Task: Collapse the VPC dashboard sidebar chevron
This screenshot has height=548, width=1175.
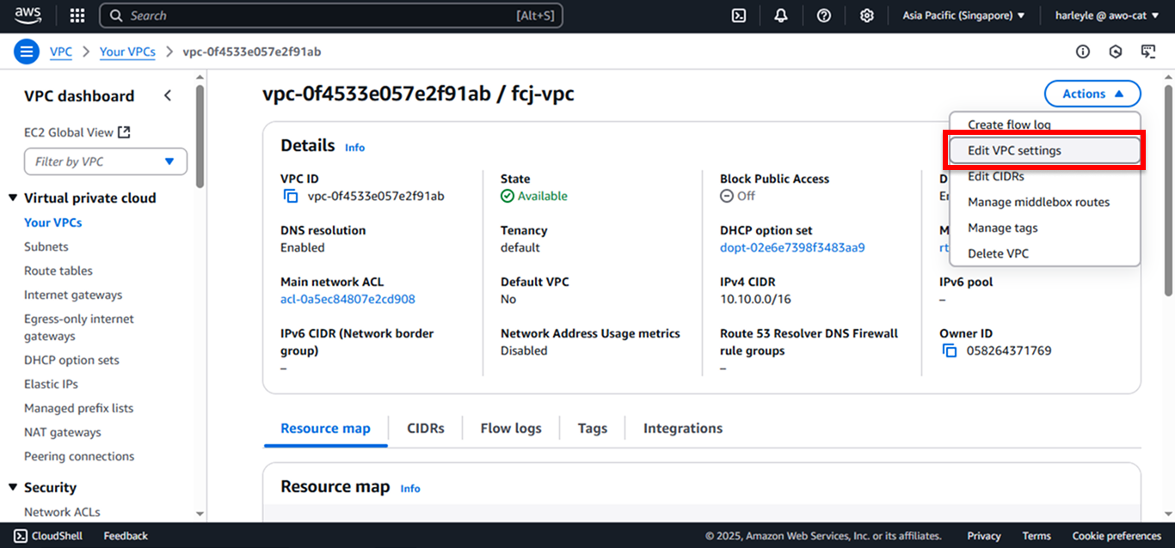Action: click(168, 95)
